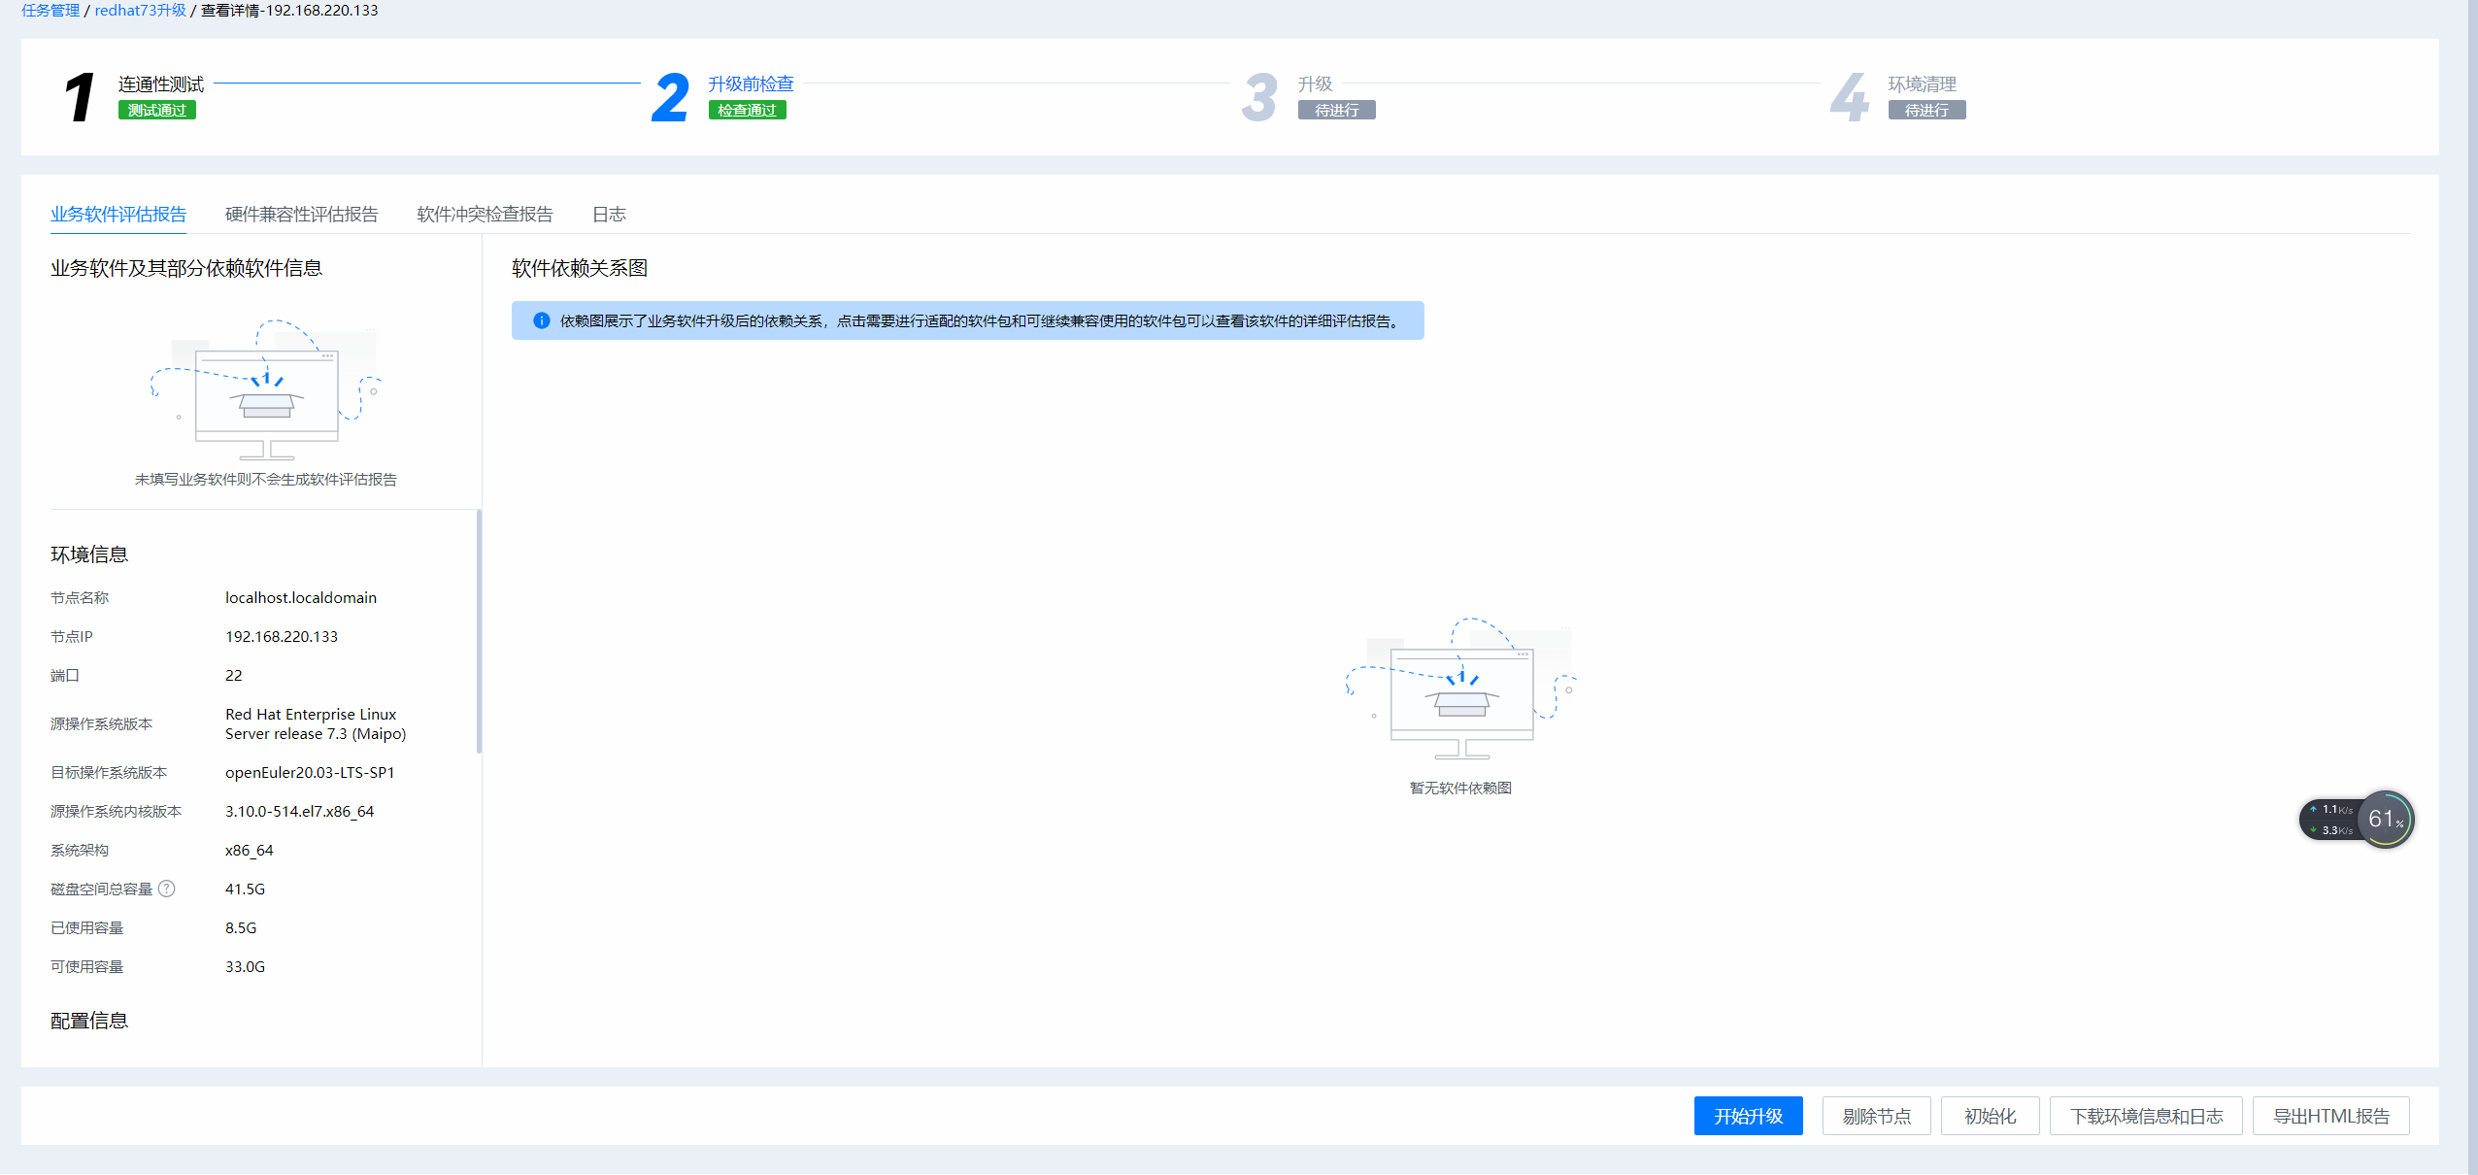
Task: Click the 33.0G available capacity value
Action: (245, 966)
